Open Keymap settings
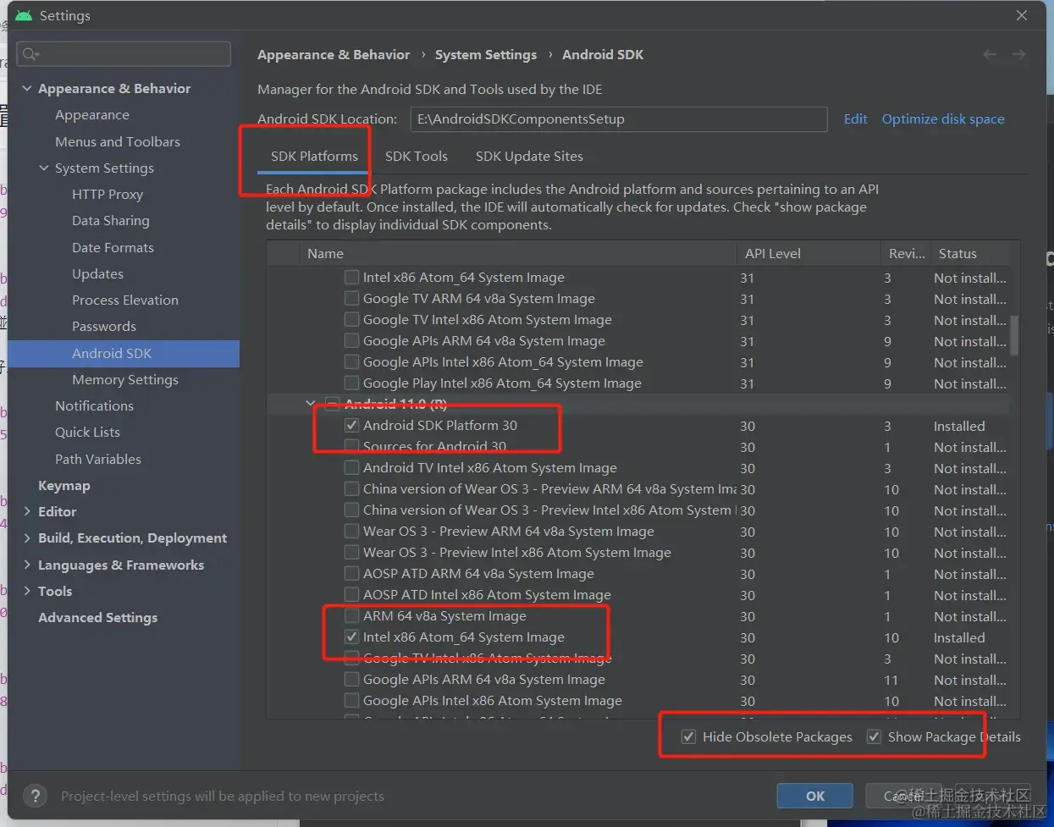The width and height of the screenshot is (1054, 827). click(x=63, y=485)
